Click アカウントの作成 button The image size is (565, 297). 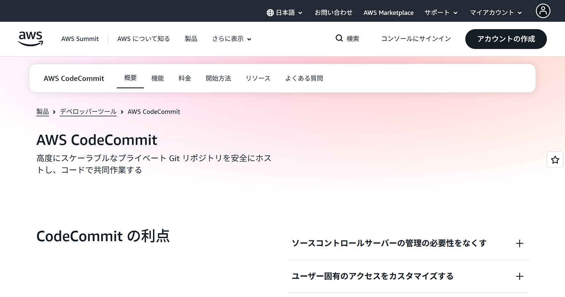pyautogui.click(x=506, y=39)
